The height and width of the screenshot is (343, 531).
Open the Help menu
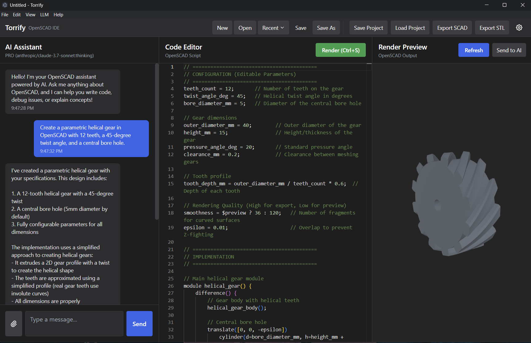pyautogui.click(x=58, y=14)
